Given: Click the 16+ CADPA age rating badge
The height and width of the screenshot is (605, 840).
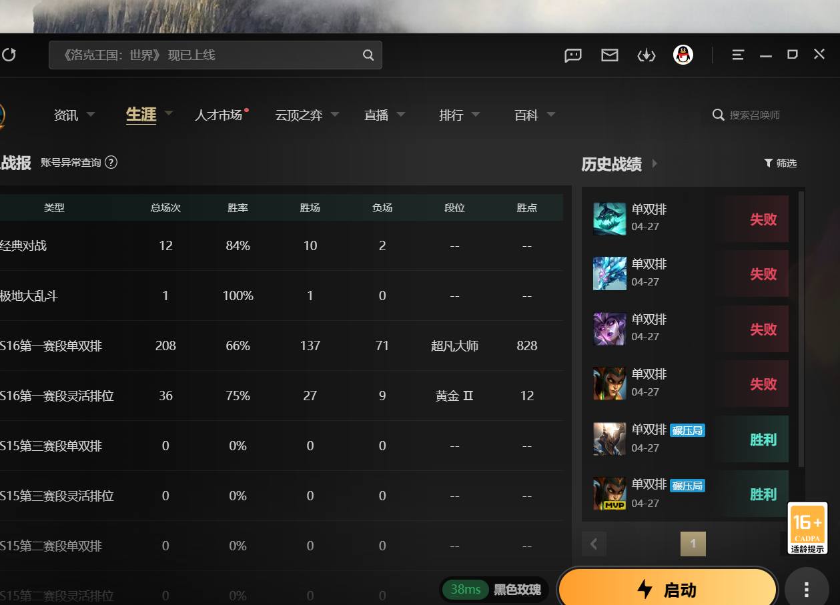Looking at the screenshot, I should [x=807, y=528].
